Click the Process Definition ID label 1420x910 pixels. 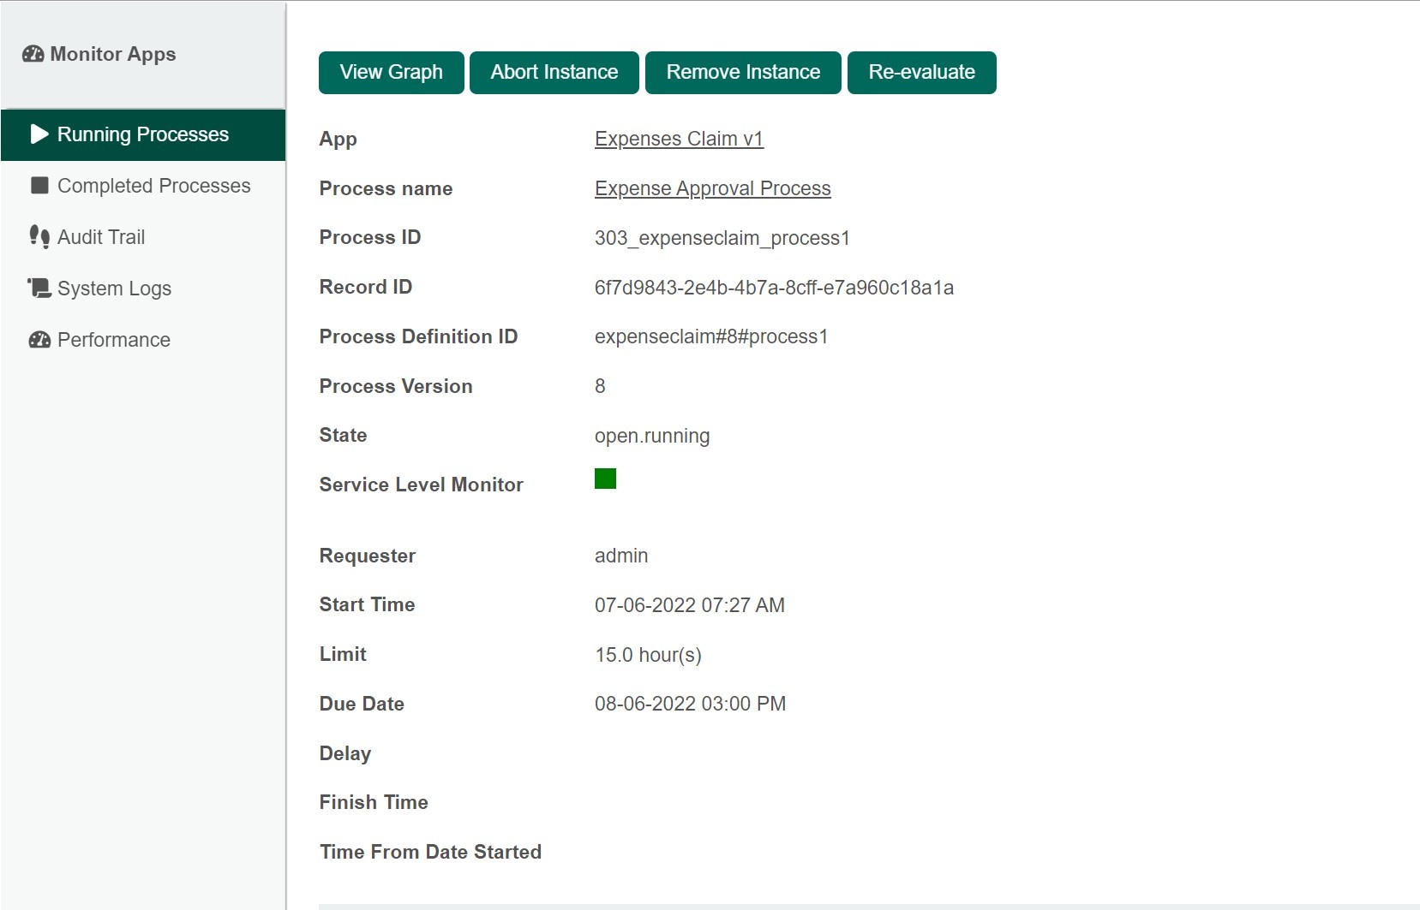418,336
